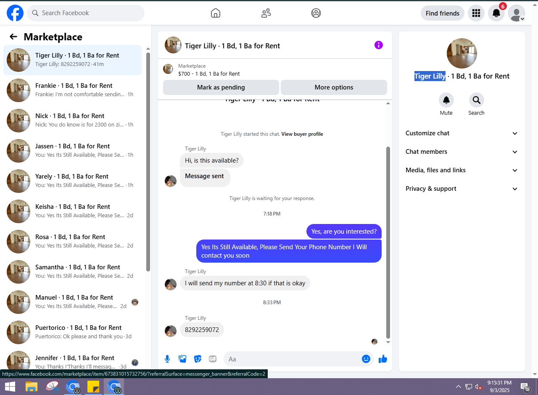Open the account profile avatar menu
538x395 pixels.
[x=517, y=13]
